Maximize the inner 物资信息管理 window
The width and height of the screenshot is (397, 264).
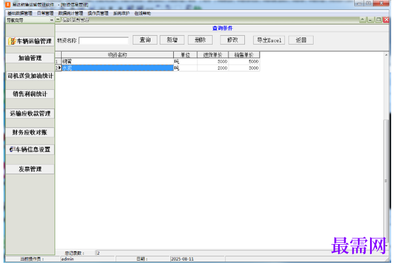pyautogui.click(x=378, y=20)
